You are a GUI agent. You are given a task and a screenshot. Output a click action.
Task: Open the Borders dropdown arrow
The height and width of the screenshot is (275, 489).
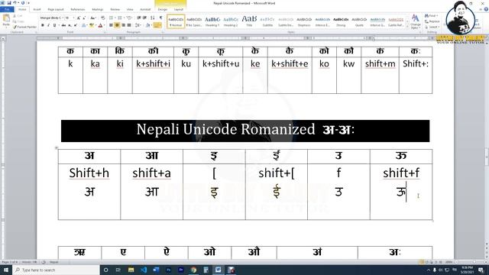tap(160, 25)
